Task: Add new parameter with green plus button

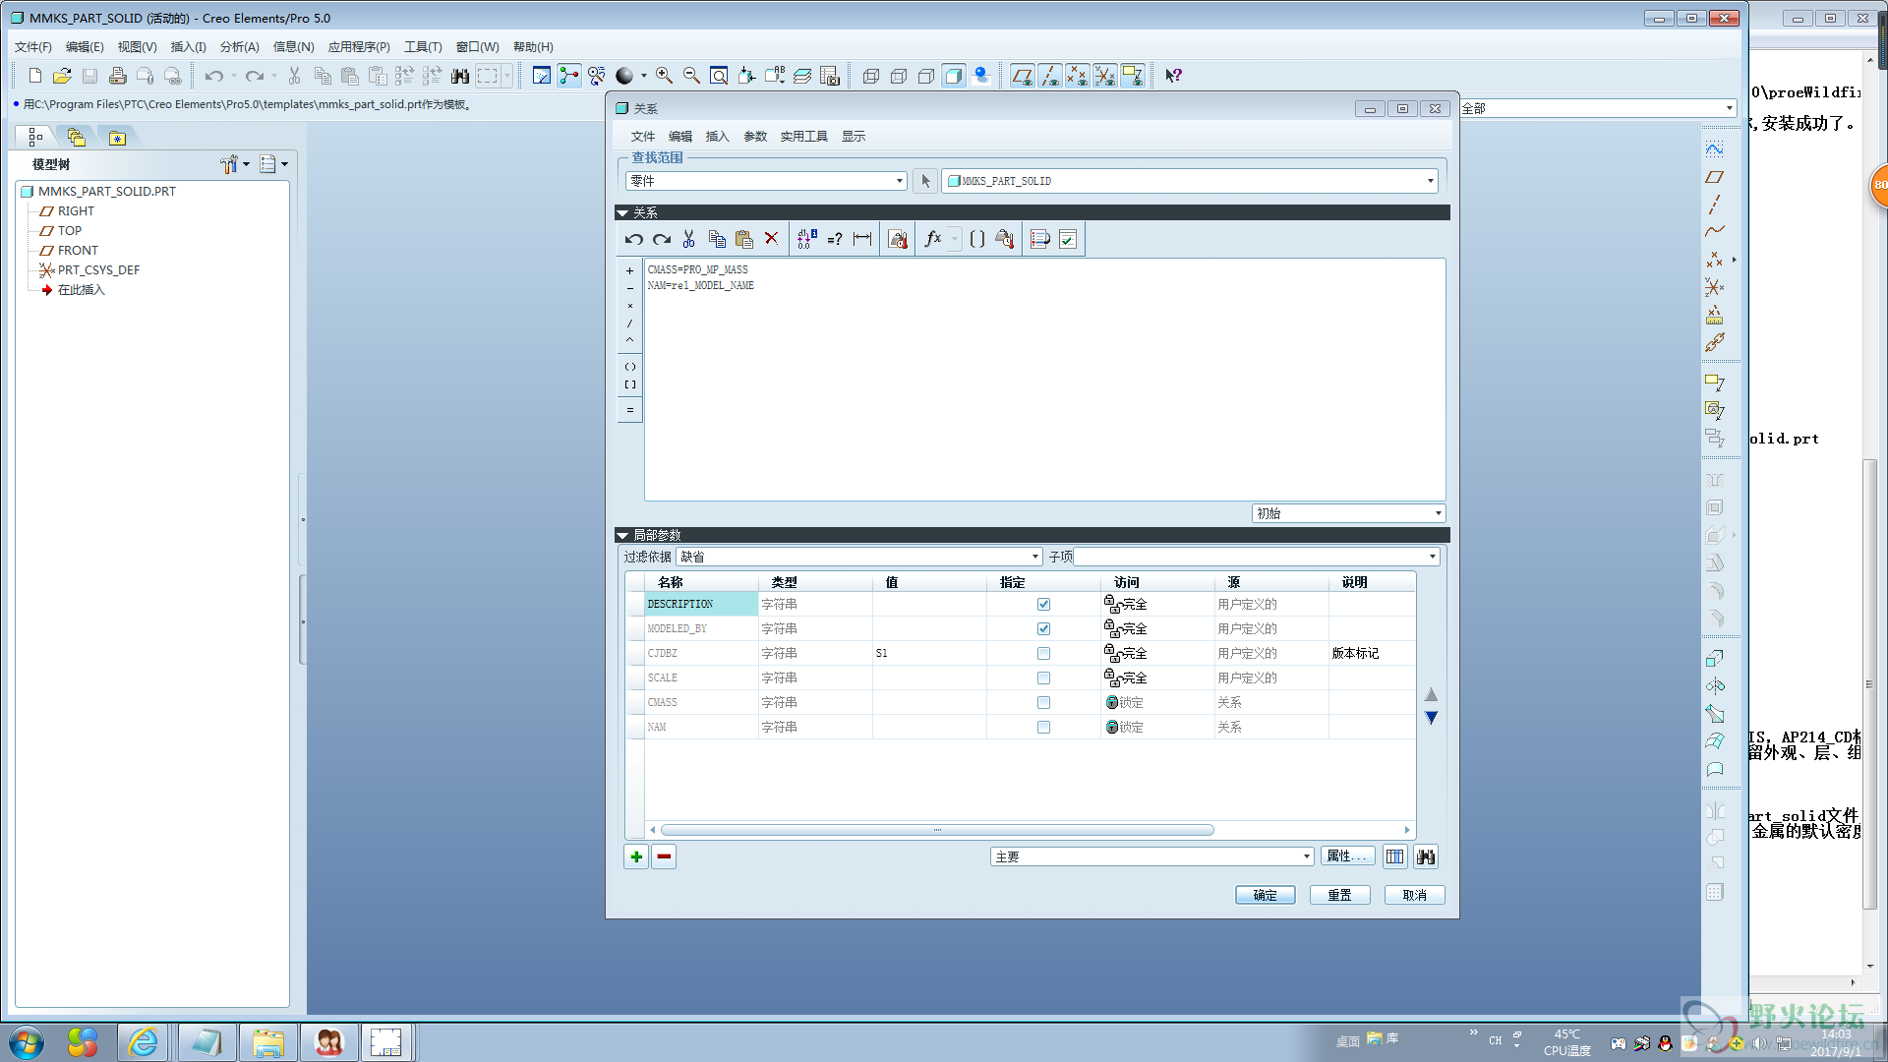Action: tap(636, 856)
